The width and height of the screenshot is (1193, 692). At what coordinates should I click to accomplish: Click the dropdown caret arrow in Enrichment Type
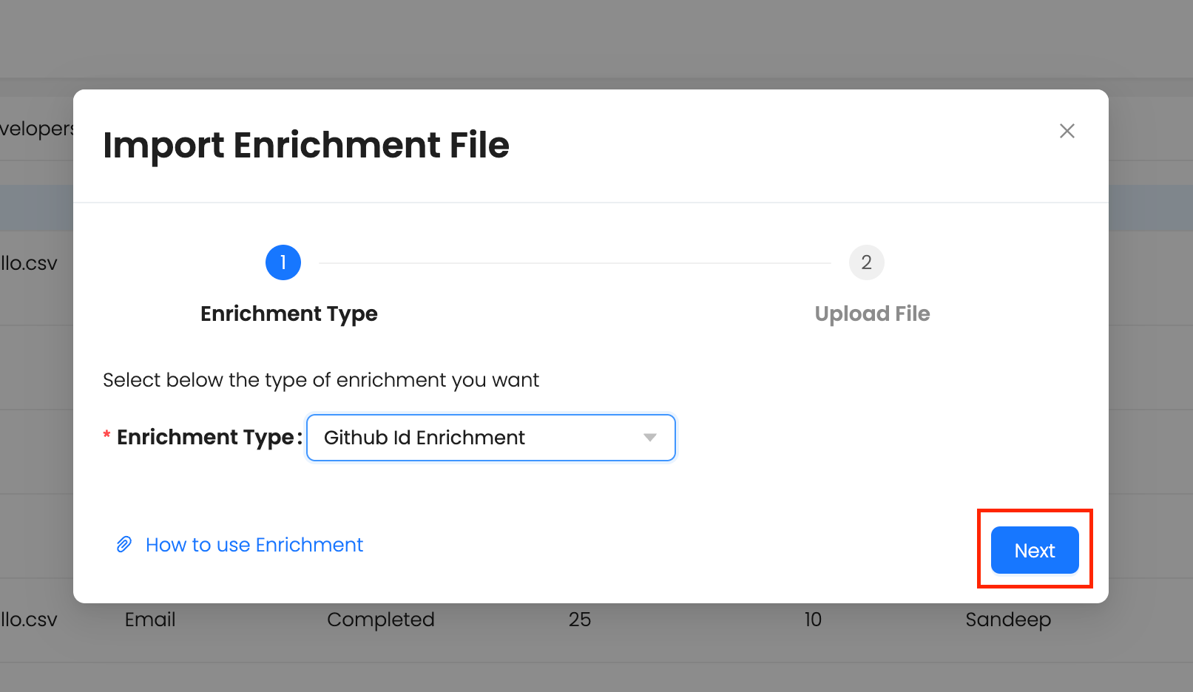click(x=649, y=438)
